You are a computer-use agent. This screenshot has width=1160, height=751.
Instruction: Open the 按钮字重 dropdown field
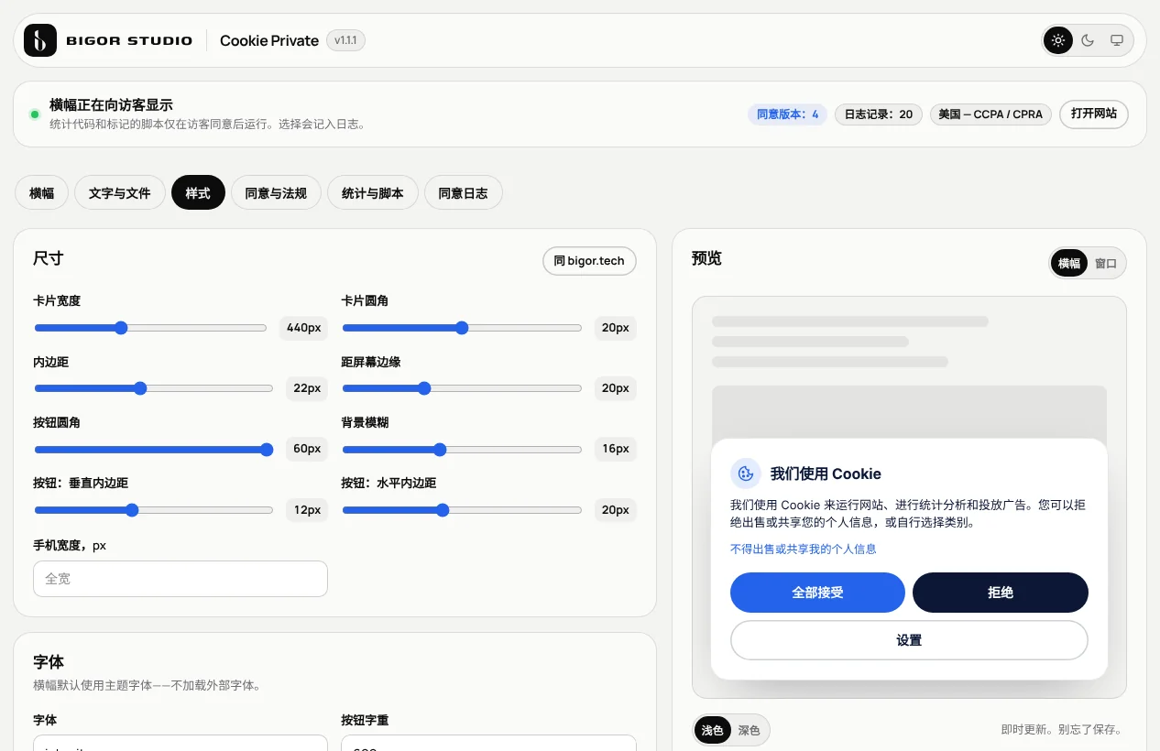point(488,743)
